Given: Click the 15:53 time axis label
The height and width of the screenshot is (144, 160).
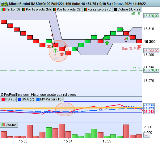Looking at the screenshot, I should (23, 141).
